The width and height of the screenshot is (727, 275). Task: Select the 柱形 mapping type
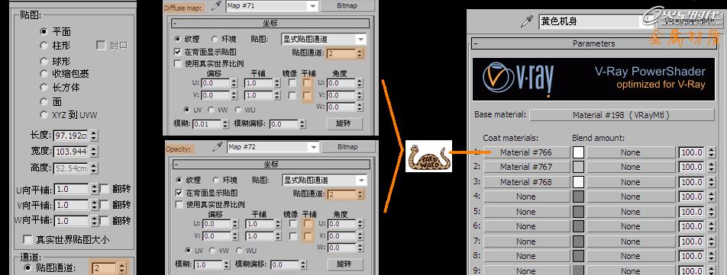[44, 45]
